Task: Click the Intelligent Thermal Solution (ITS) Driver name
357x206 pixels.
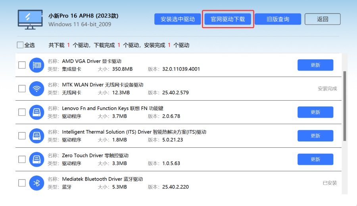Action: (x=134, y=132)
